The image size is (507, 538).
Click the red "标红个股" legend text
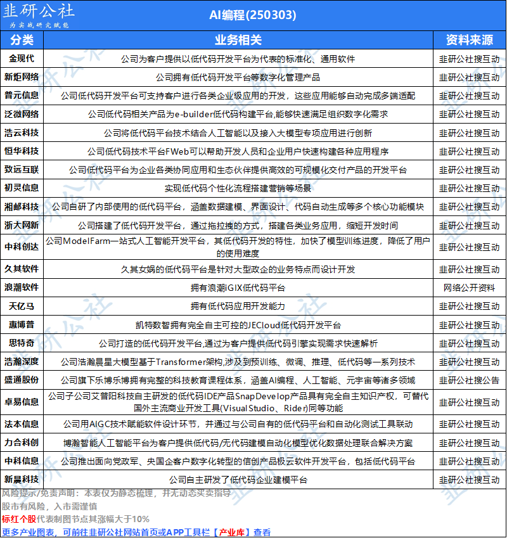(x=19, y=519)
